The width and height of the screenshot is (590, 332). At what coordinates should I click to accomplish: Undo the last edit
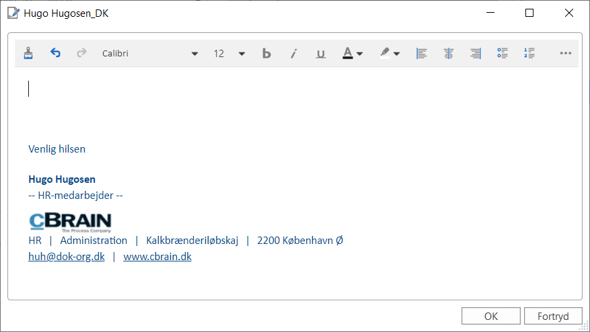(x=55, y=53)
